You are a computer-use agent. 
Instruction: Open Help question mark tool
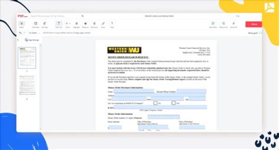112,24
